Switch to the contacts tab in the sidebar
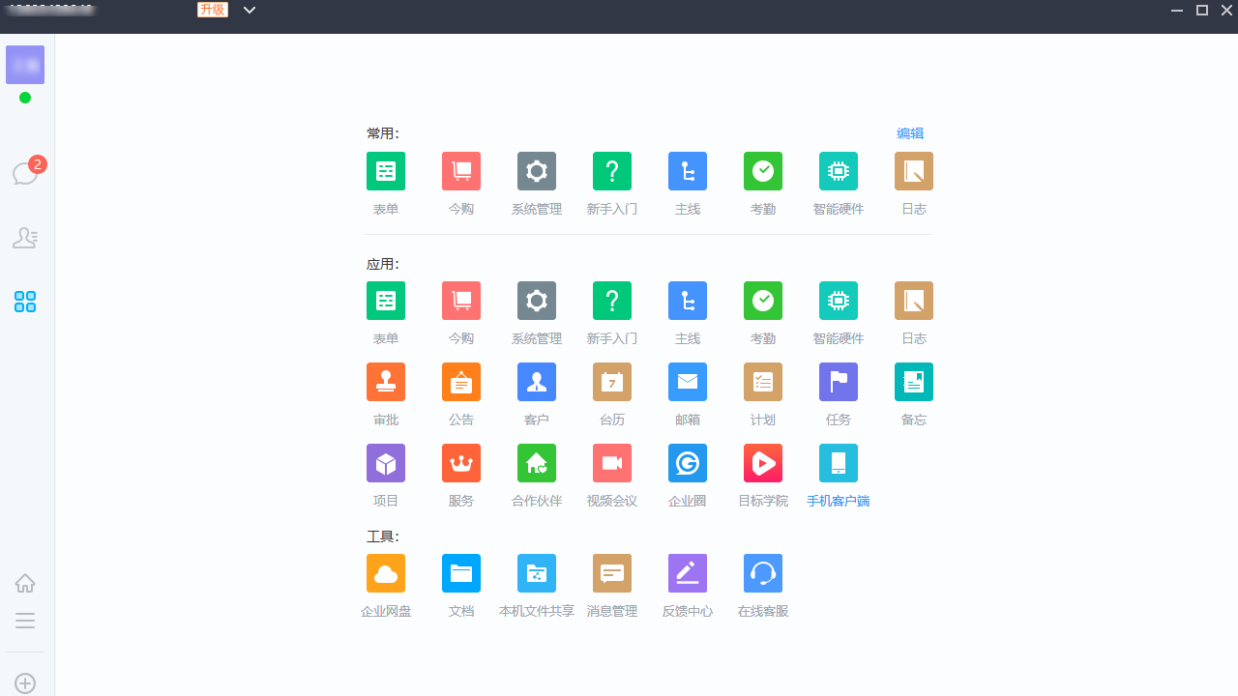 [x=25, y=238]
